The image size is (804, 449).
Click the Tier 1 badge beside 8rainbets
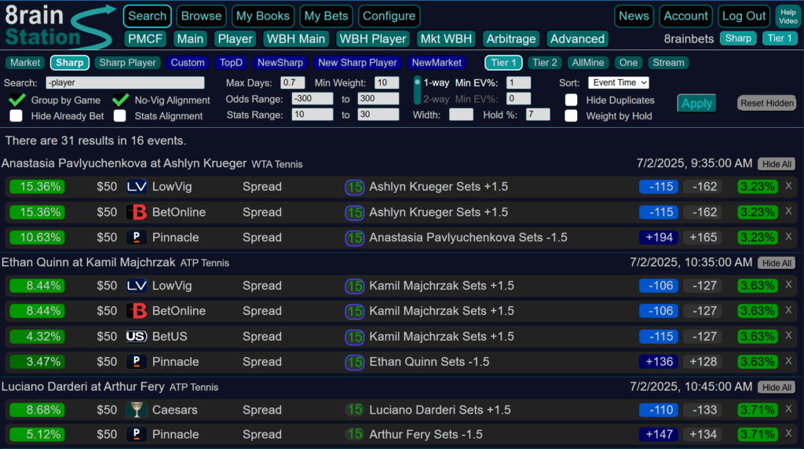pos(780,38)
